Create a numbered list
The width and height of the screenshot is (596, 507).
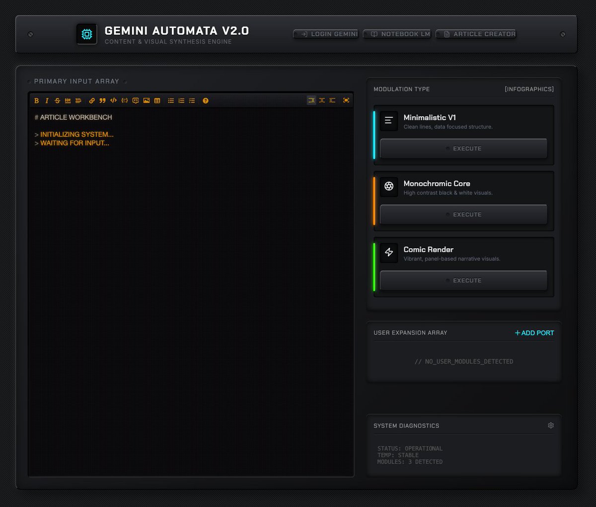(x=181, y=101)
